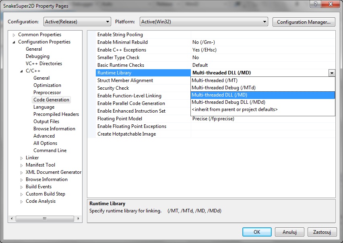Choose Multi-threaded Debug DLL (/MDd) option

coord(263,102)
